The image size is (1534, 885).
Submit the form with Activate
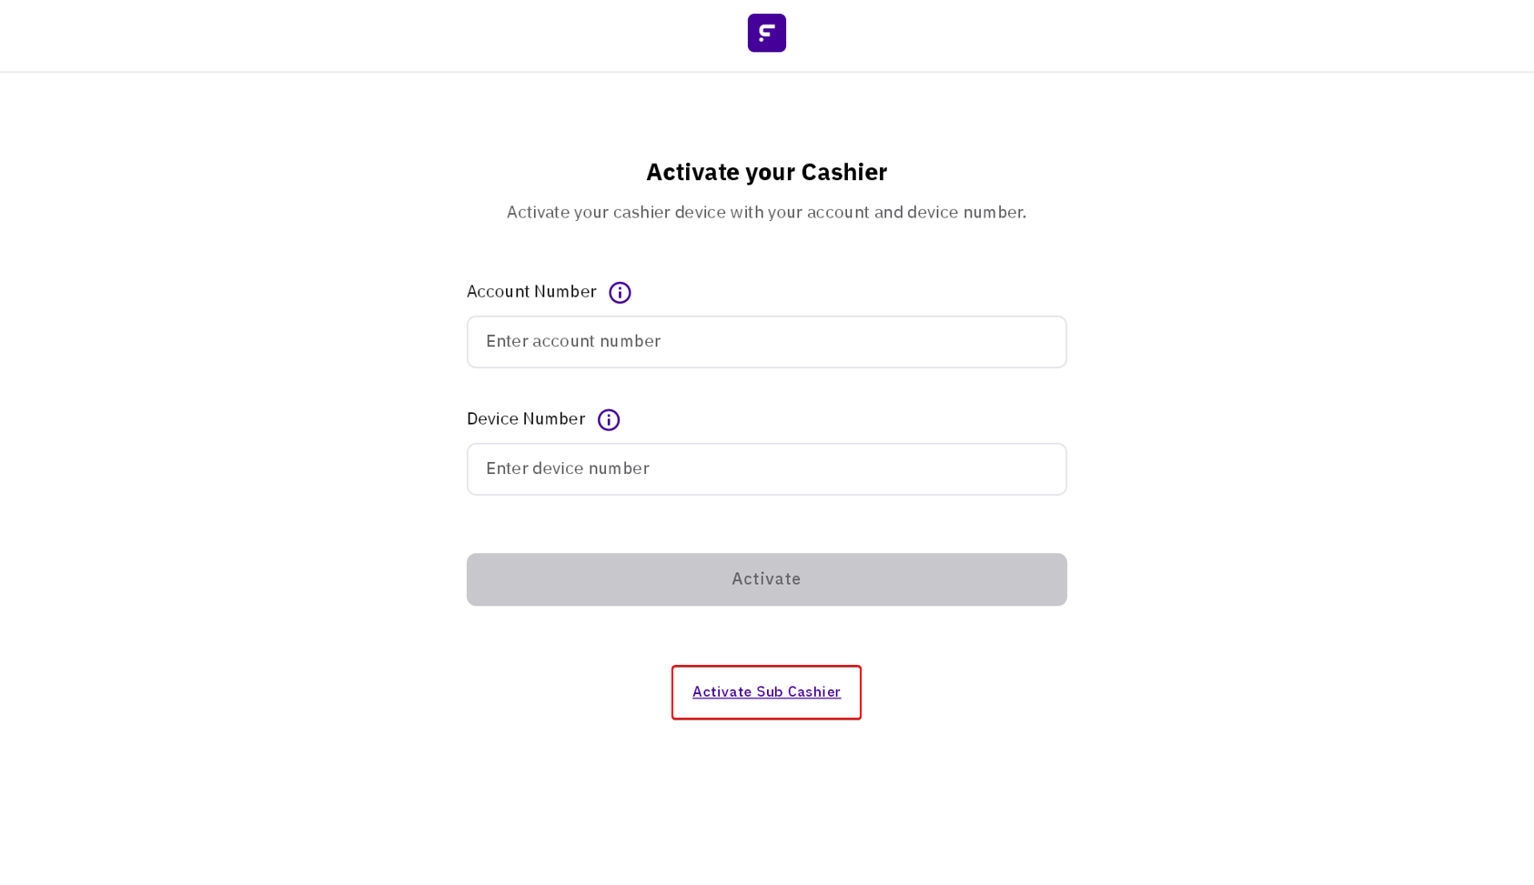(x=766, y=579)
